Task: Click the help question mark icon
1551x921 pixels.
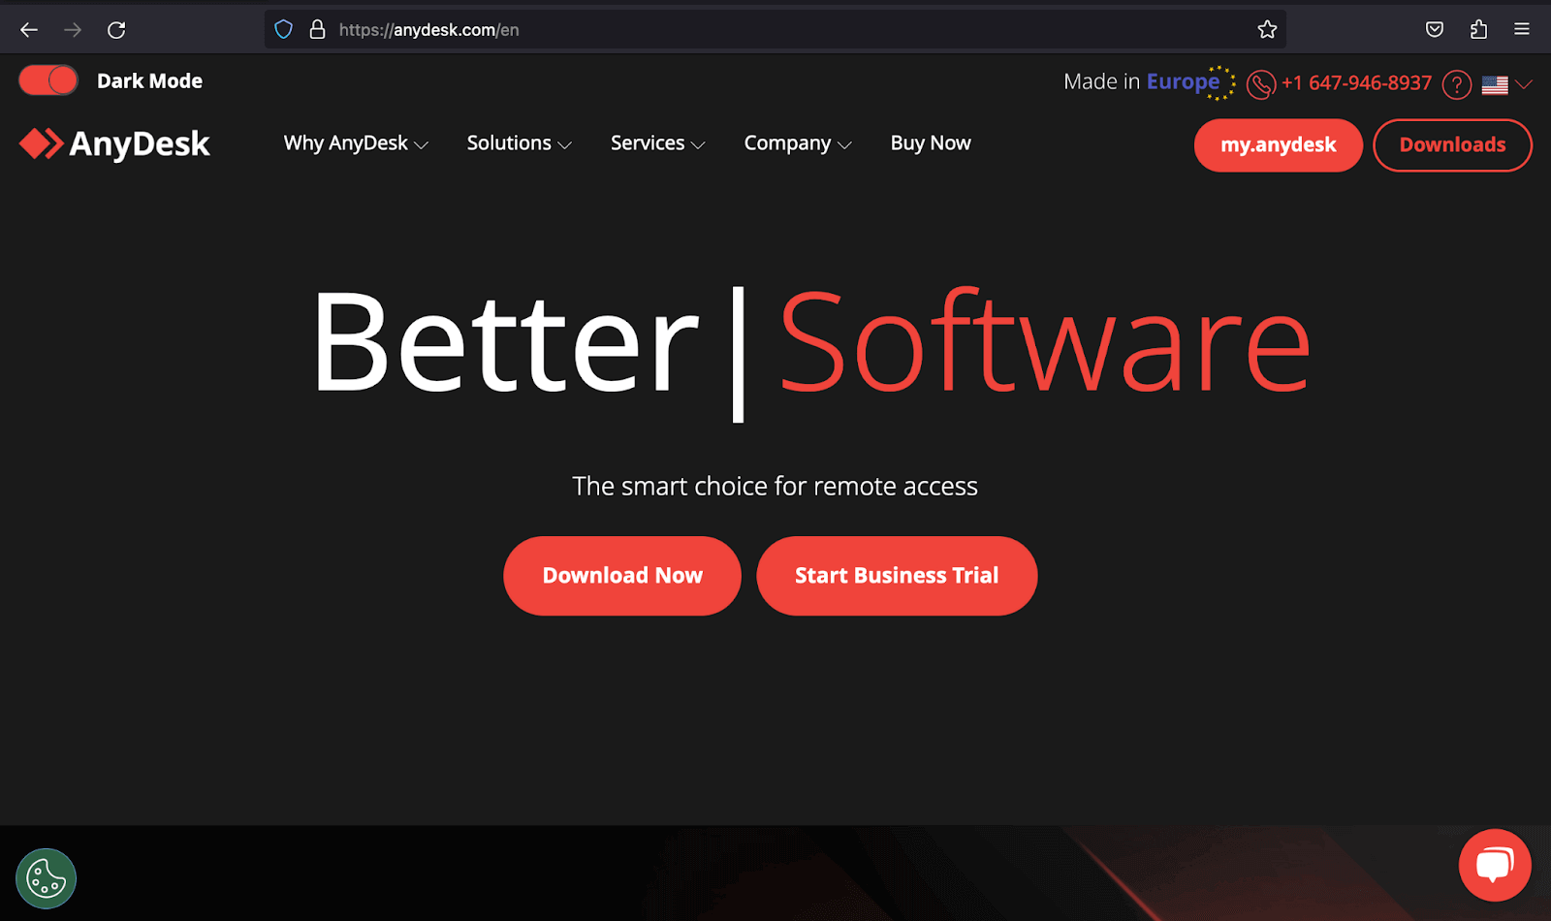Action: (x=1456, y=84)
